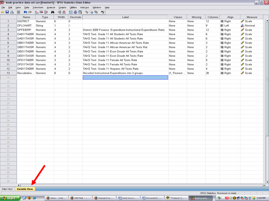
Task: Switch to the Data View tab
Action: 7,189
